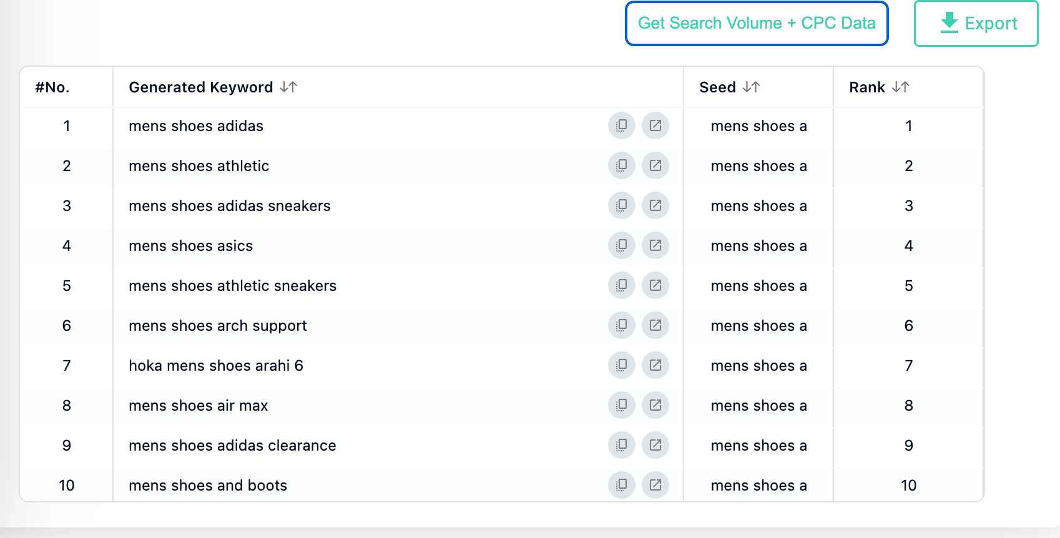1060x538 pixels.
Task: Copy keyword 'mens shoes arch support'
Action: (x=621, y=325)
